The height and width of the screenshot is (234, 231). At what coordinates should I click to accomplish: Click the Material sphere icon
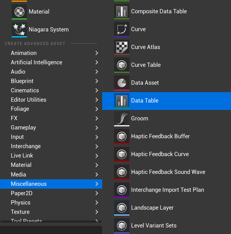coord(19,12)
